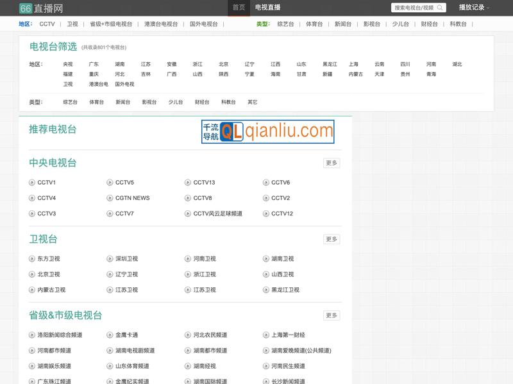Click 更多 beside 中央电视台 section
This screenshot has width=513, height=384.
click(331, 163)
